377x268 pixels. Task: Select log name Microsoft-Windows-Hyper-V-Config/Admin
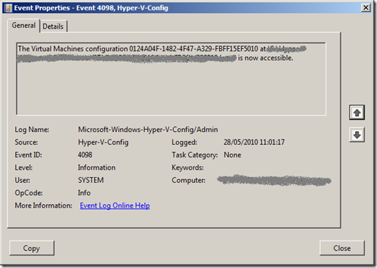148,130
